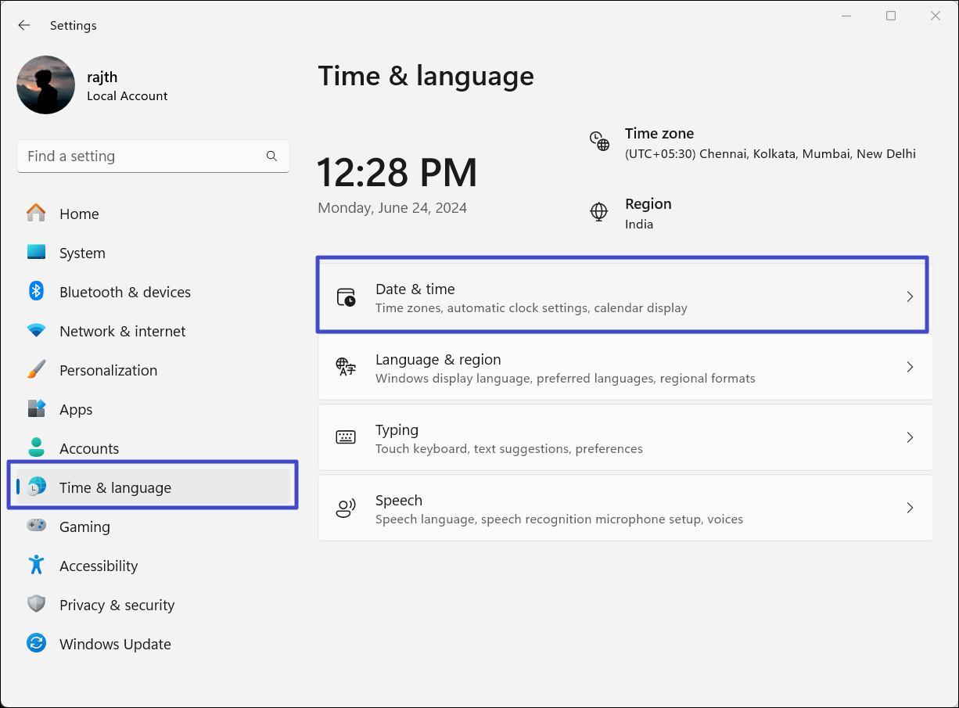
Task: Click the rajth profile picture
Action: pos(46,85)
